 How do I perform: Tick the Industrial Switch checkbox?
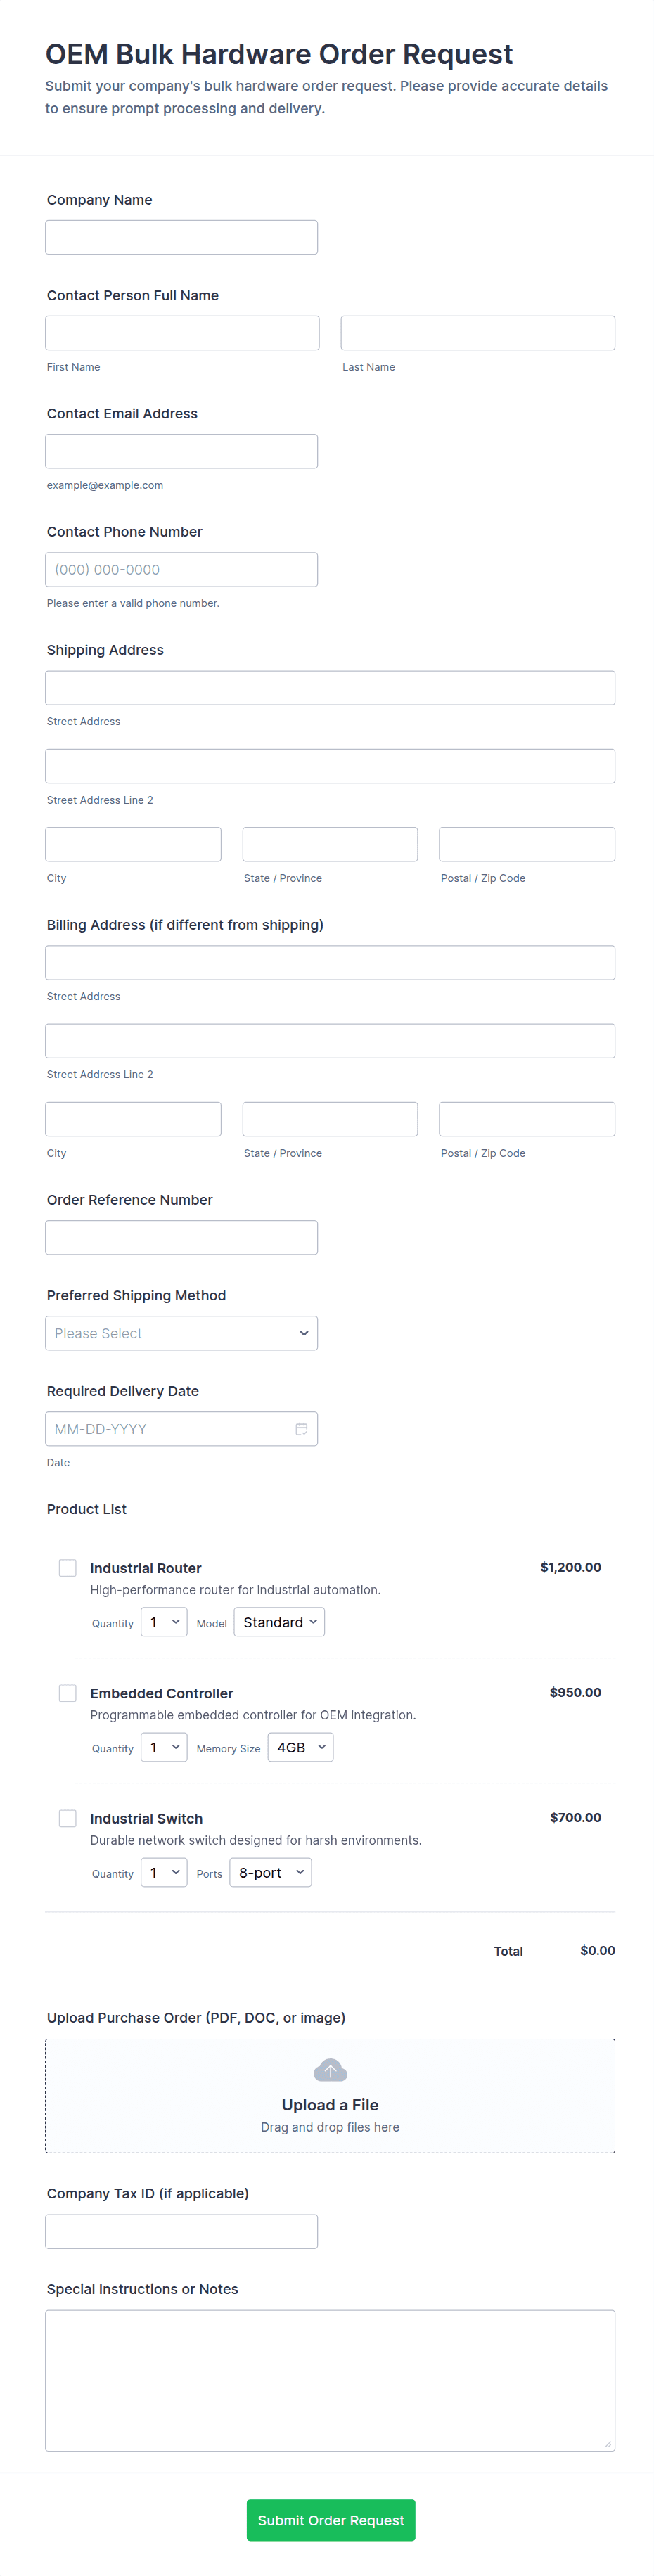coord(68,1818)
